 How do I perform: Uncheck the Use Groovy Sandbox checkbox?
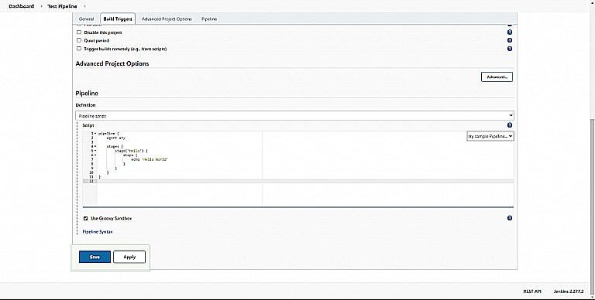point(85,218)
